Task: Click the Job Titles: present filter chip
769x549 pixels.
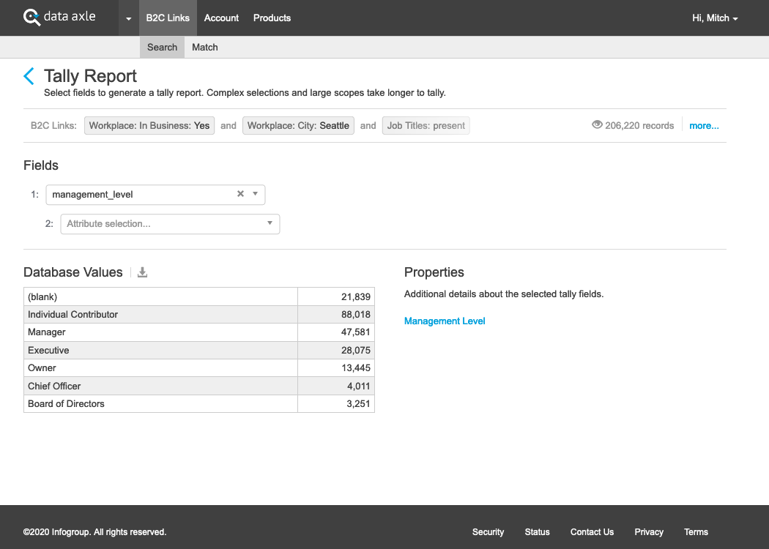Action: (x=426, y=125)
